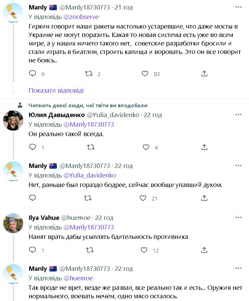Open more options on Юлия Давыденко's tweet

pyautogui.click(x=239, y=115)
